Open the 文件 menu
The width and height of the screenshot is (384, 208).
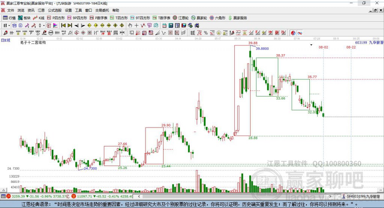[10, 10]
